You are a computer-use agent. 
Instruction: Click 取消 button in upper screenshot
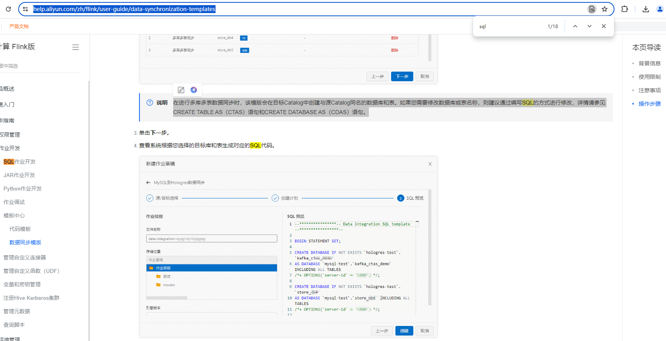tap(425, 76)
